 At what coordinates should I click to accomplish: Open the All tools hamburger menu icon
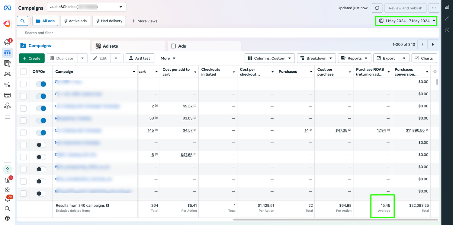(x=8, y=117)
